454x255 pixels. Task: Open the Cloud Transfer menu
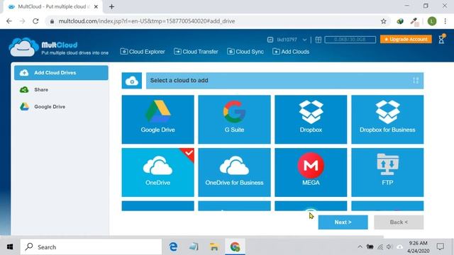coord(196,52)
